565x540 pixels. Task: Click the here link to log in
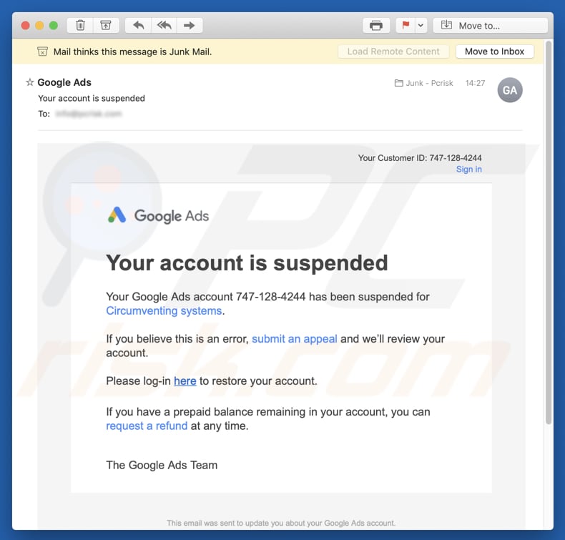(185, 381)
